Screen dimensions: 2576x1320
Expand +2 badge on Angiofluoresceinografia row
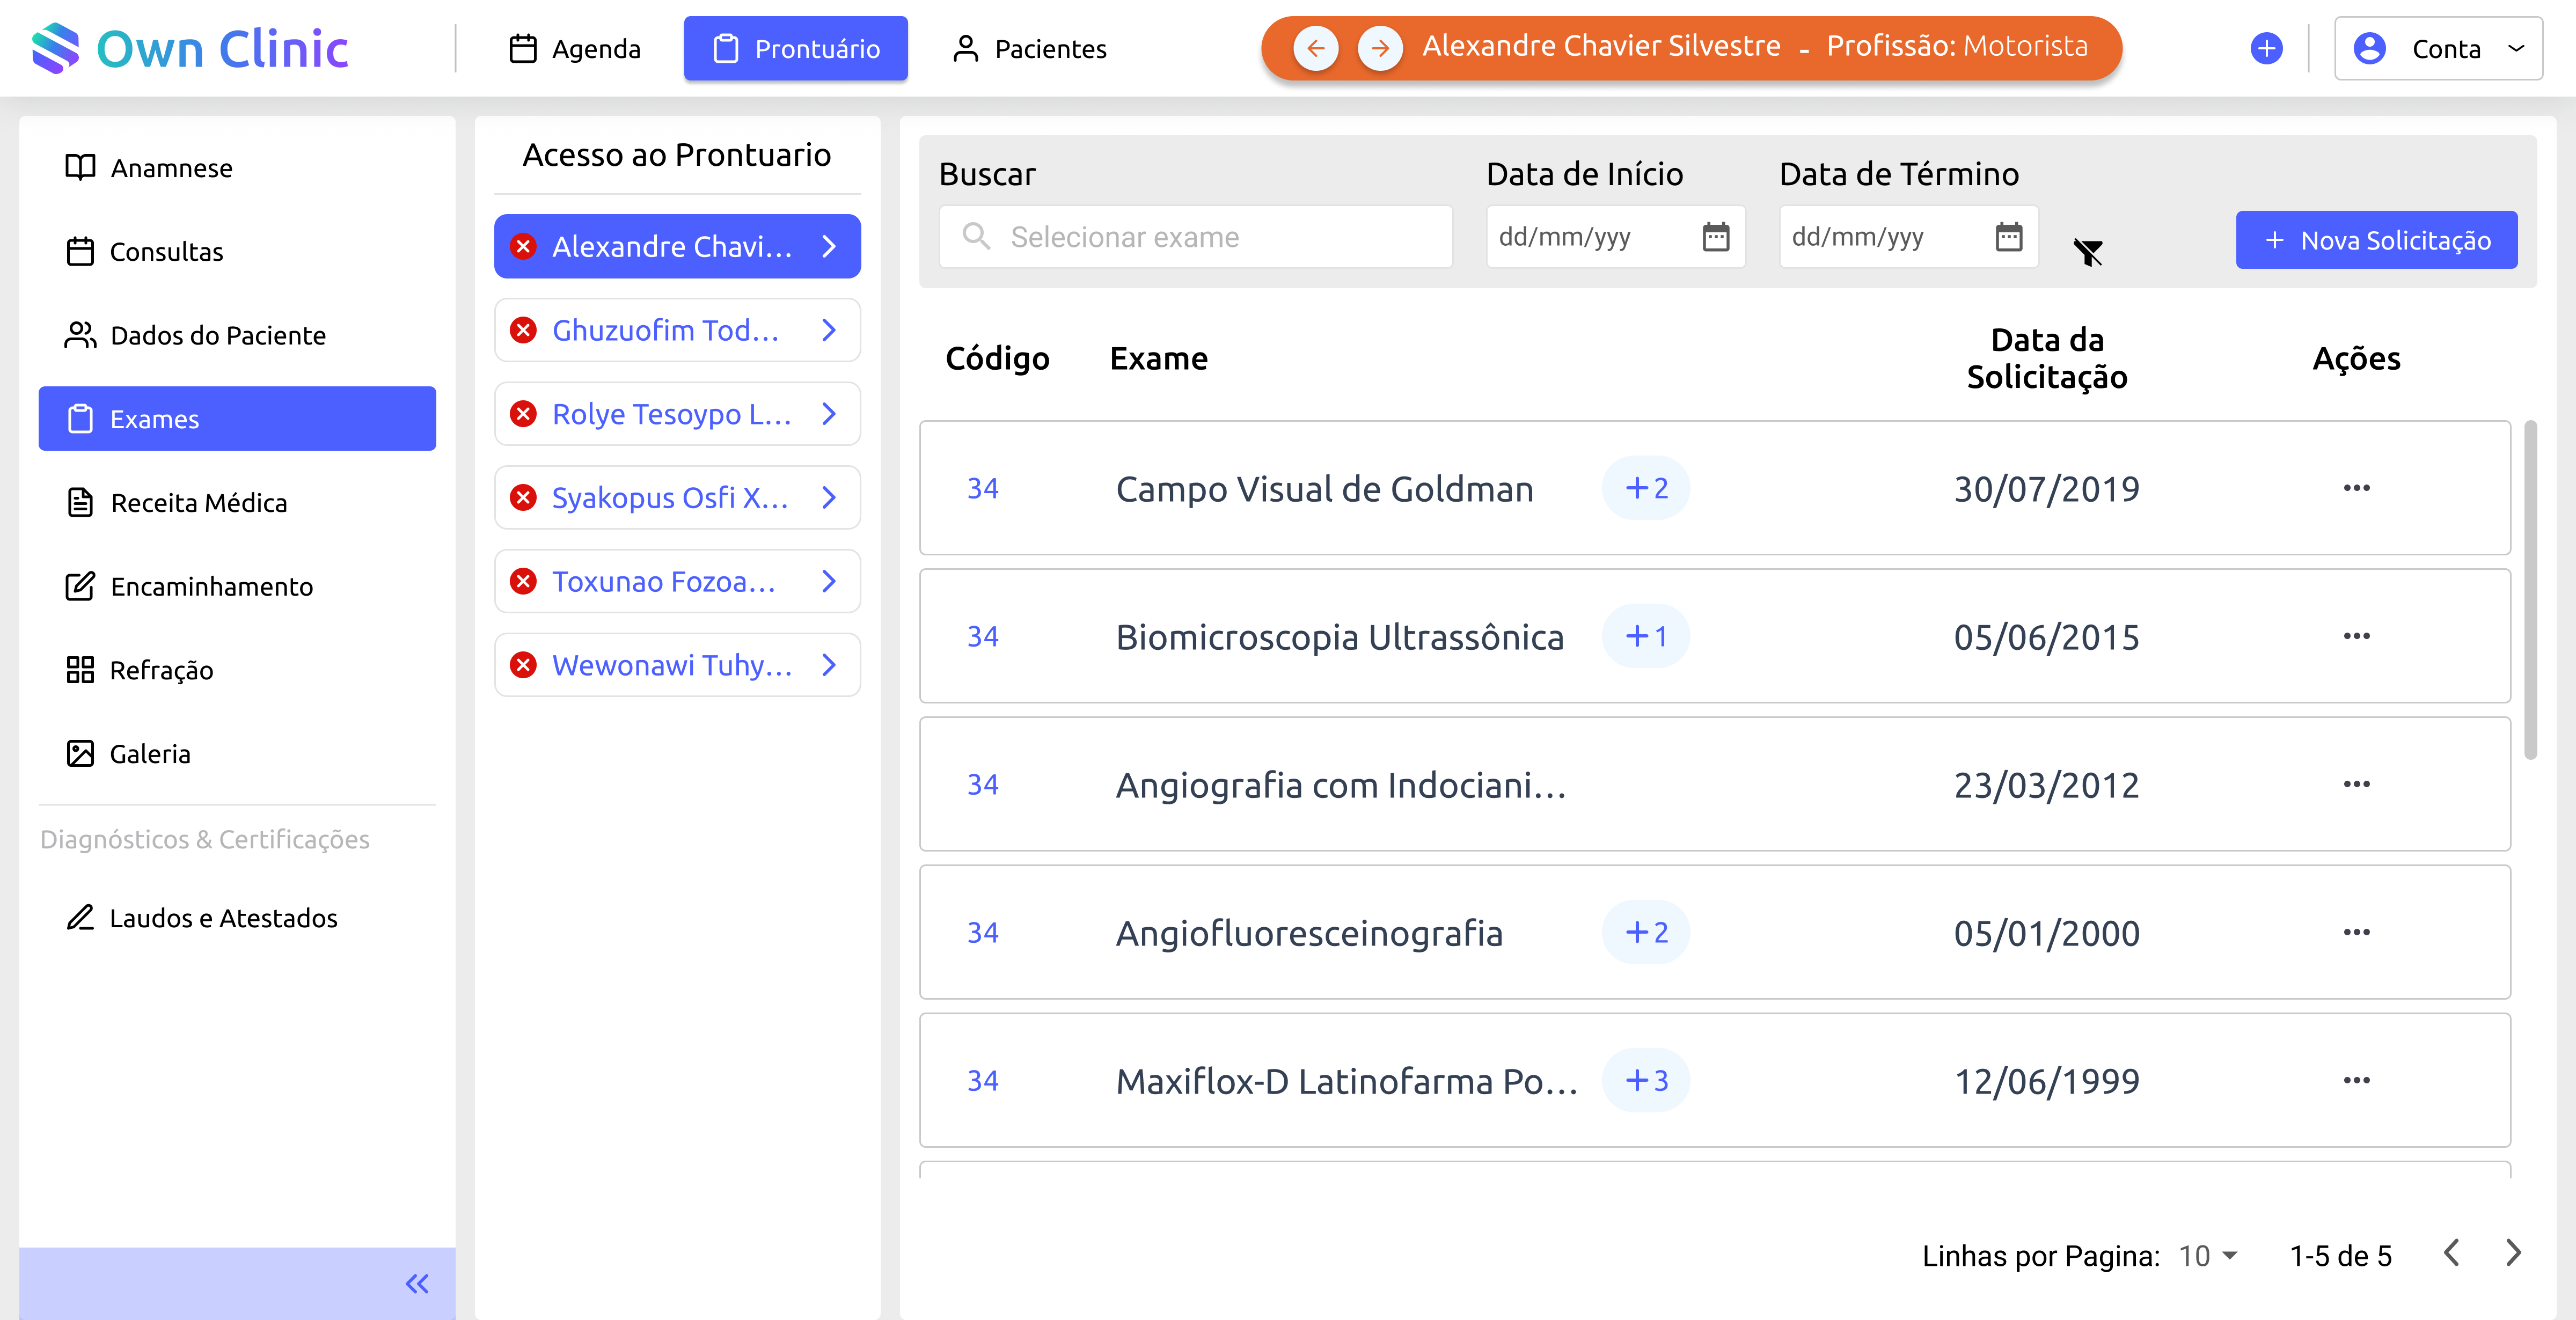[1646, 932]
